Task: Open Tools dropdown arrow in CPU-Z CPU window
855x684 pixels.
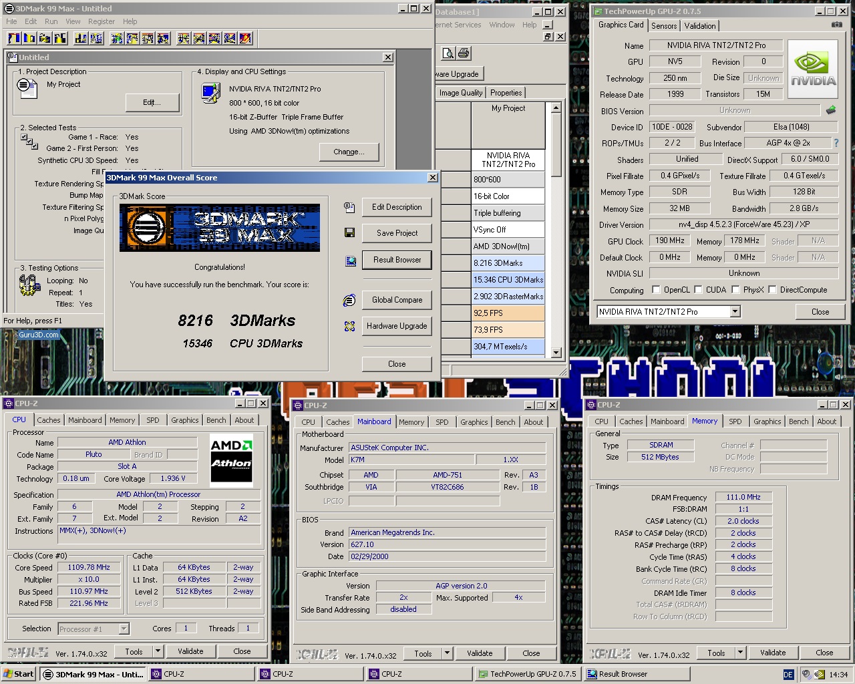Action: (158, 651)
